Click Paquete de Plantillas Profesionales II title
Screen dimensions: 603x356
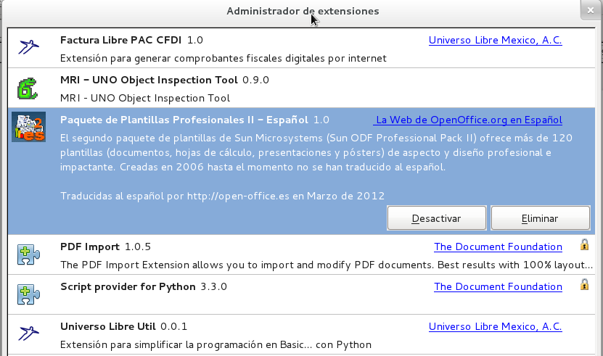point(184,120)
